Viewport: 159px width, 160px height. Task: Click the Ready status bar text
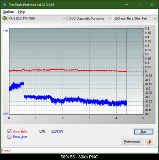coord(6,150)
